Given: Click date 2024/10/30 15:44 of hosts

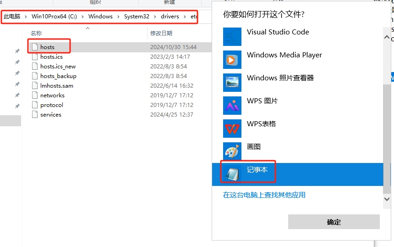Looking at the screenshot, I should coord(173,47).
